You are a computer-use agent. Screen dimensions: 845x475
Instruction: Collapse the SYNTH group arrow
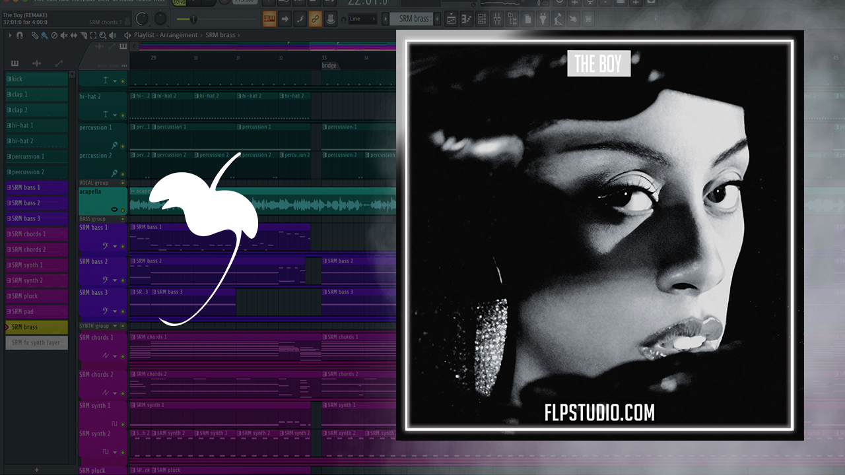click(115, 326)
